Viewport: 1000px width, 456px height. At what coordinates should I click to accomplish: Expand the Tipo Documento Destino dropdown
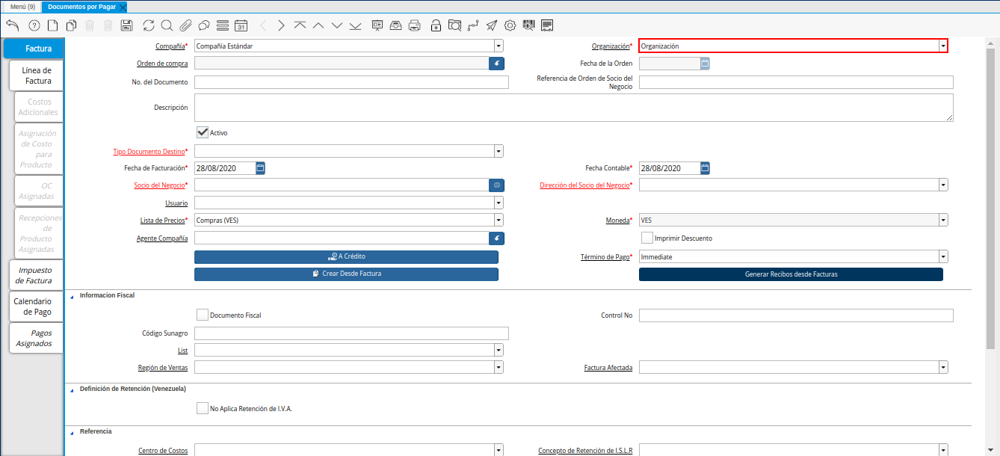499,151
